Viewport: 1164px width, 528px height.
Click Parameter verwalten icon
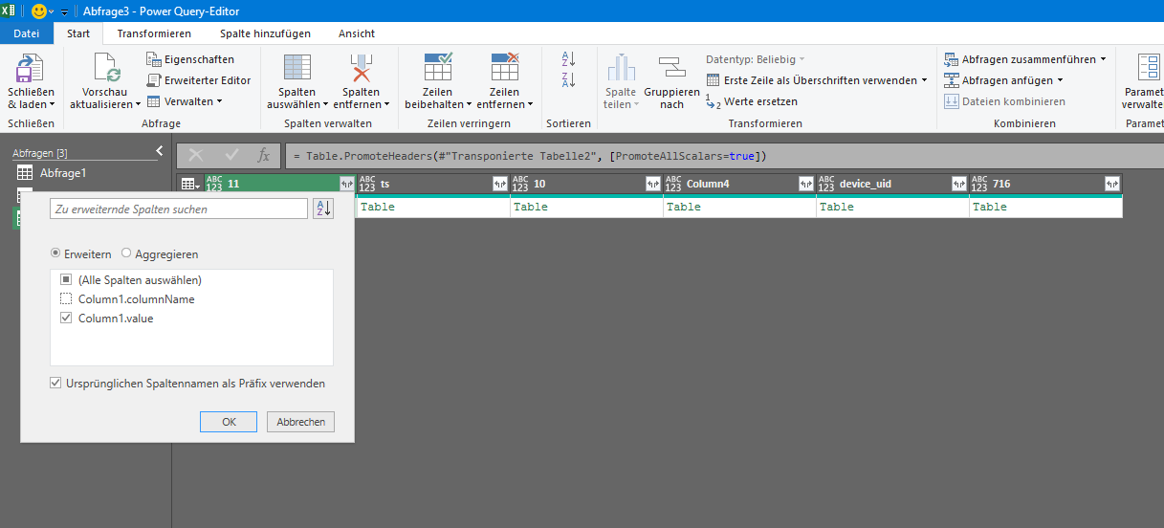pos(1149,68)
